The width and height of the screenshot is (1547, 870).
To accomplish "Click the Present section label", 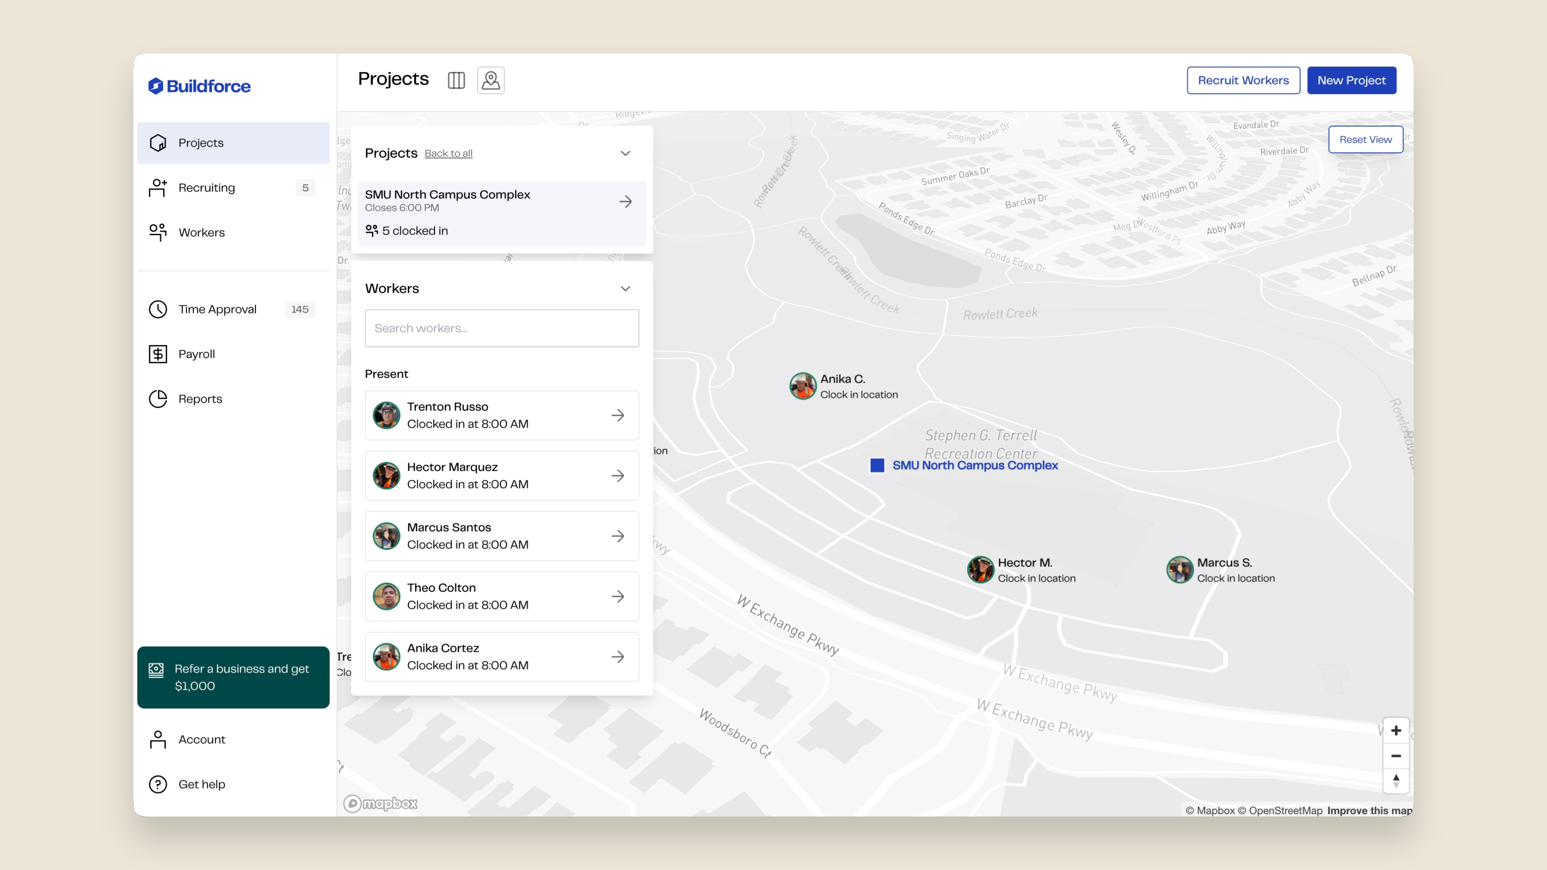I will pos(386,374).
